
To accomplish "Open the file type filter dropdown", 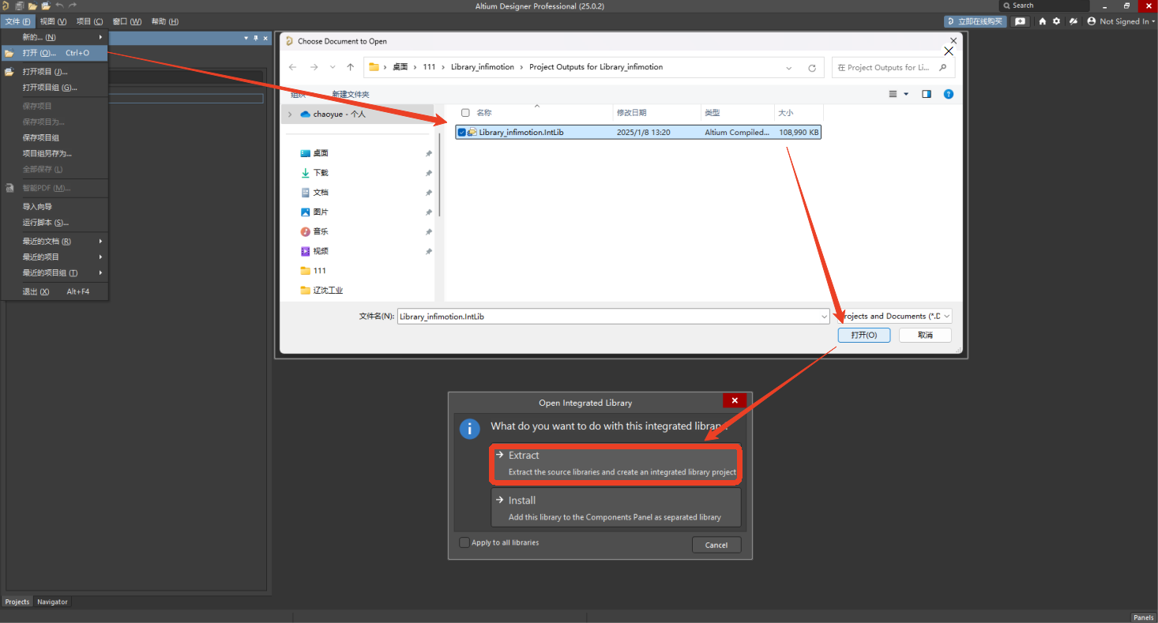I will tap(946, 316).
